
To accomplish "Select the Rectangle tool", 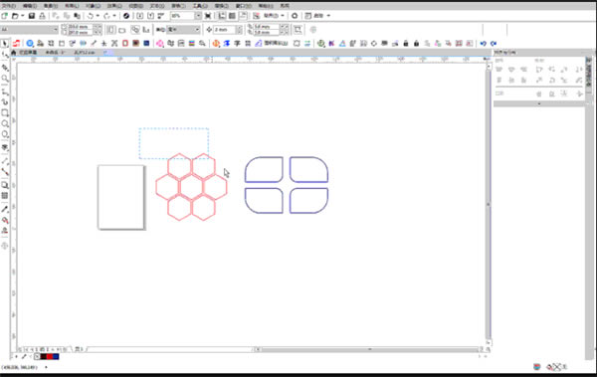I will tap(5, 112).
